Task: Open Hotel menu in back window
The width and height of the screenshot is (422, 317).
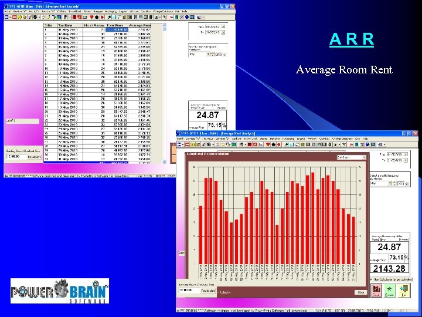Action: 7,12
